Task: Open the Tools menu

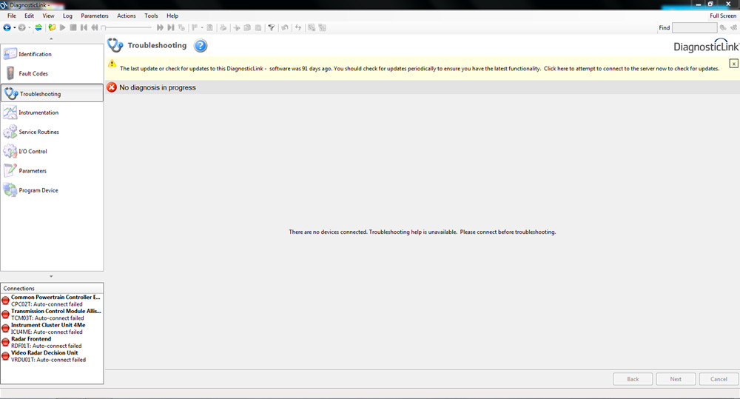Action: coord(151,16)
